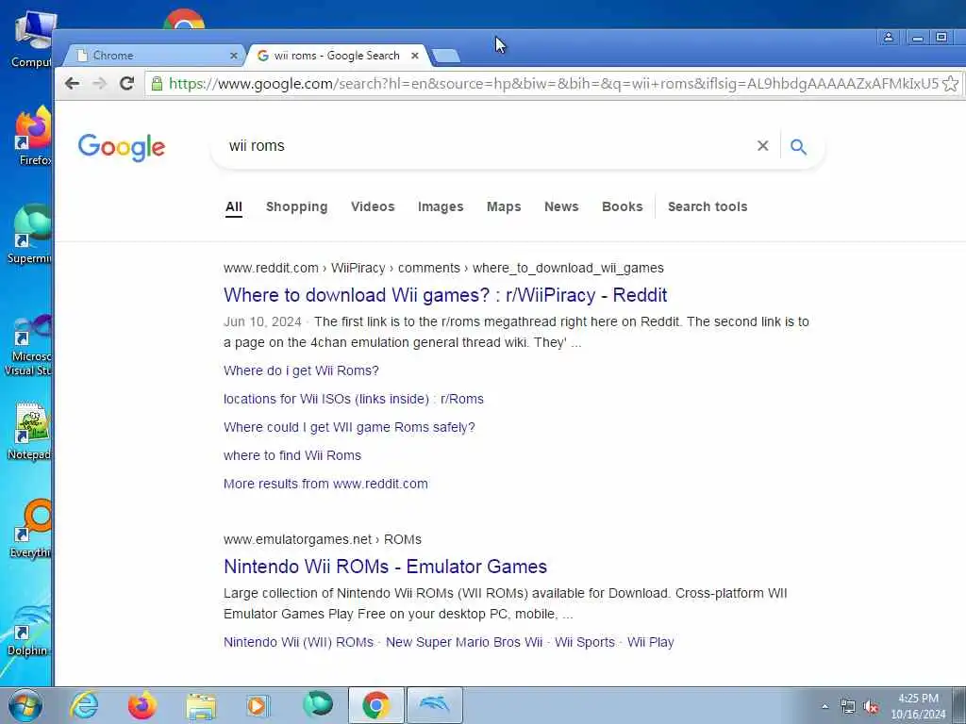966x724 pixels.
Task: Open 'where to find Wii Roms' link
Action: point(292,455)
